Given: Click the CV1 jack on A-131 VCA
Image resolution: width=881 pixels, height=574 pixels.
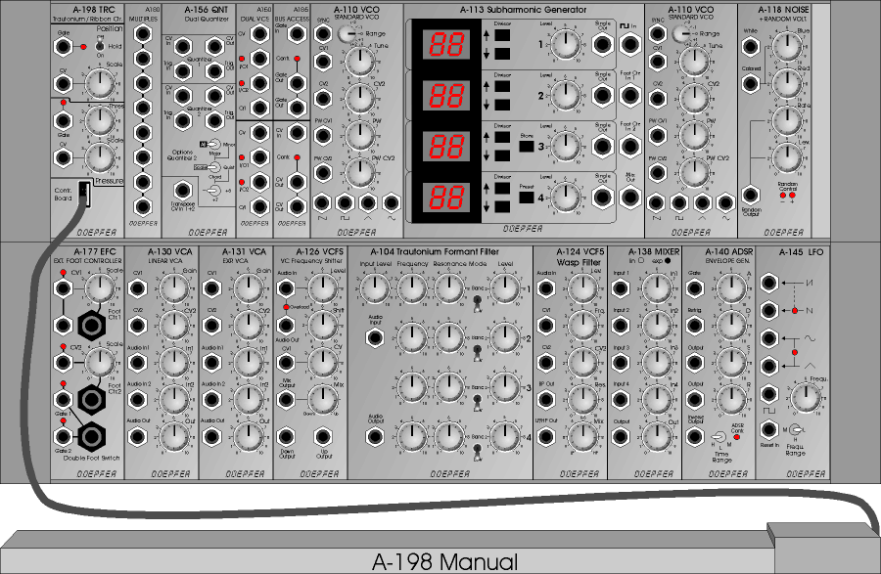Looking at the screenshot, I should [x=211, y=288].
